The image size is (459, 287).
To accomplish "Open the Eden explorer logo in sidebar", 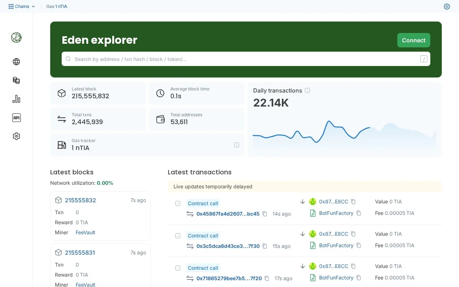I will point(16,37).
